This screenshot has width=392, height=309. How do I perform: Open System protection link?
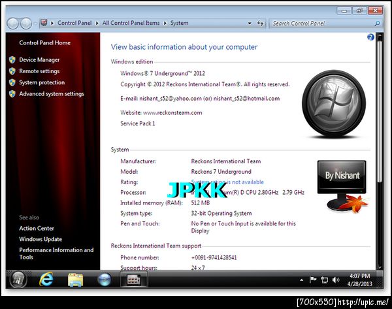pyautogui.click(x=42, y=82)
